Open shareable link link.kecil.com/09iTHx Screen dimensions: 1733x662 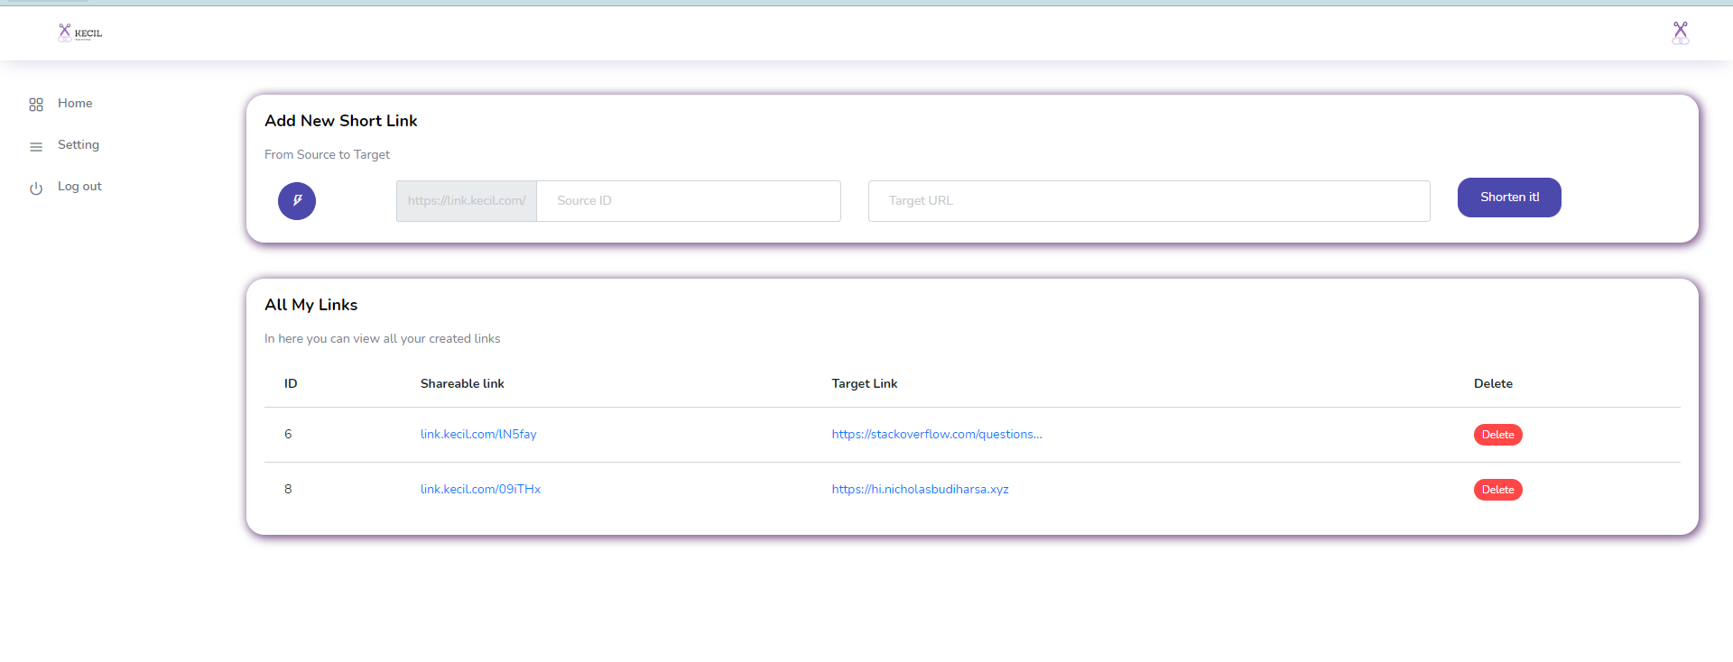[x=480, y=490]
